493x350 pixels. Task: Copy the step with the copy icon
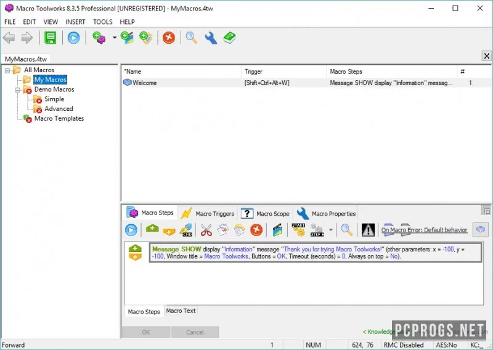(x=222, y=230)
